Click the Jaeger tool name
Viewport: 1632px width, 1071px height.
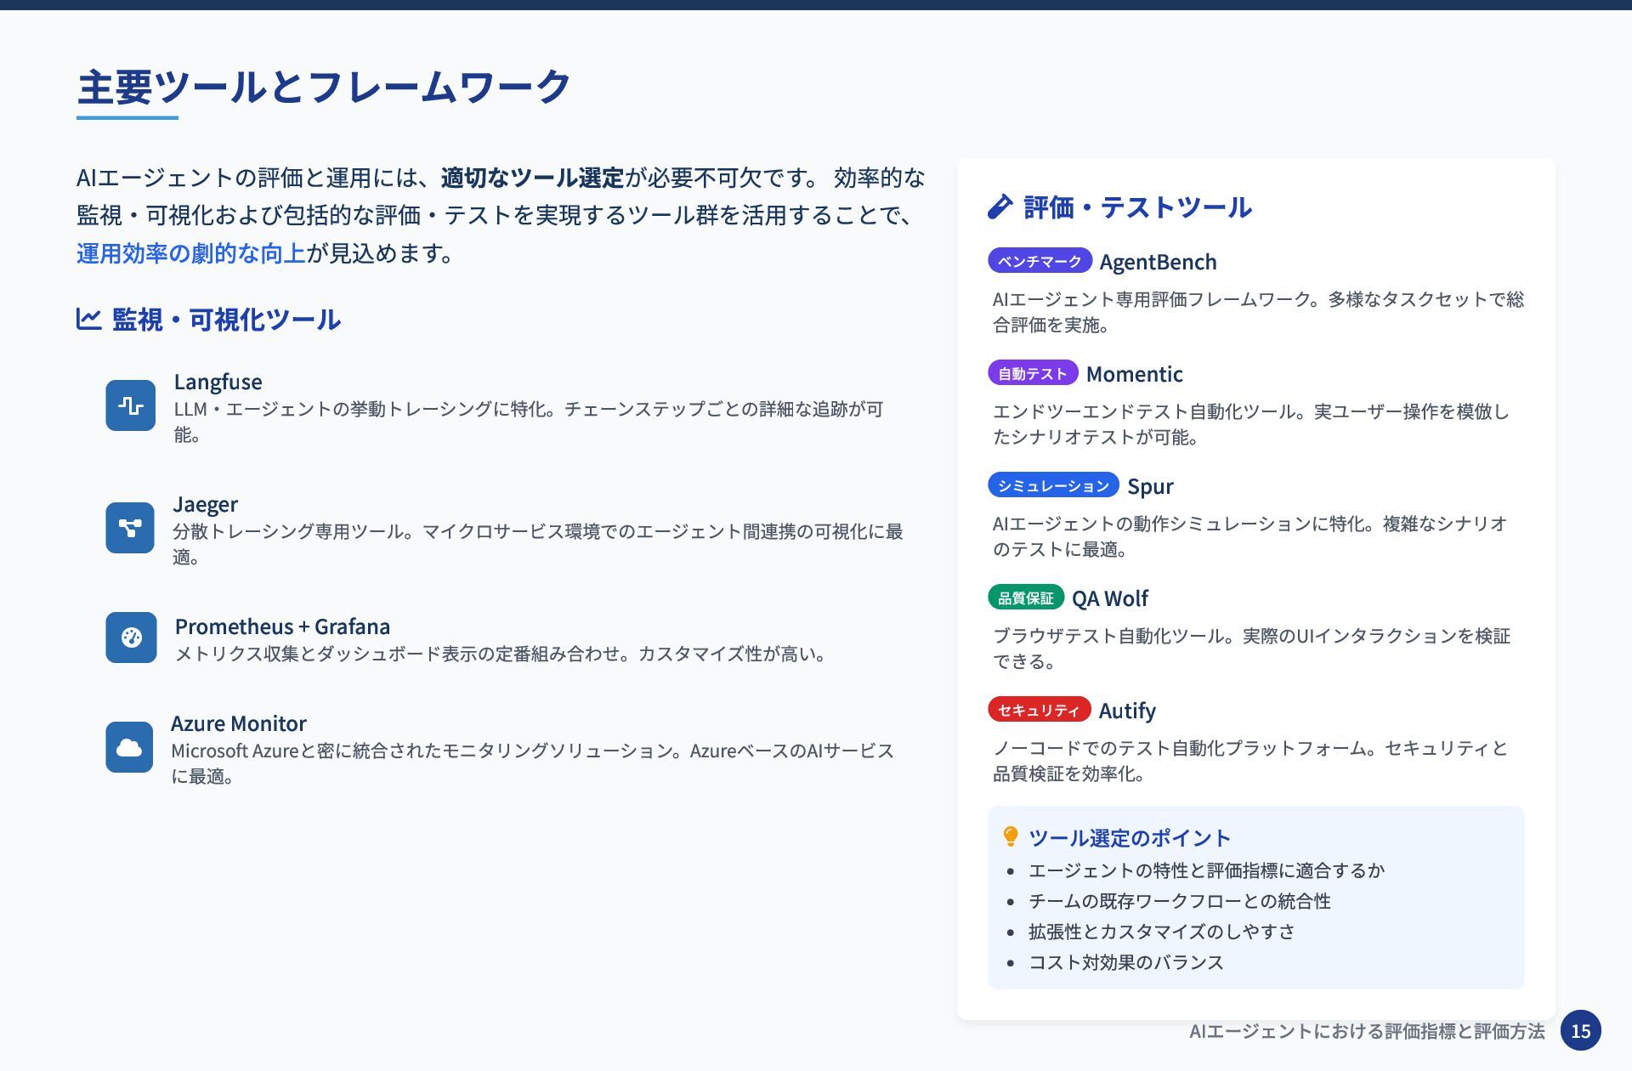point(205,504)
